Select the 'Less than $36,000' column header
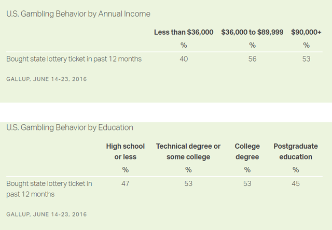This screenshot has height=230, width=332. point(184,32)
